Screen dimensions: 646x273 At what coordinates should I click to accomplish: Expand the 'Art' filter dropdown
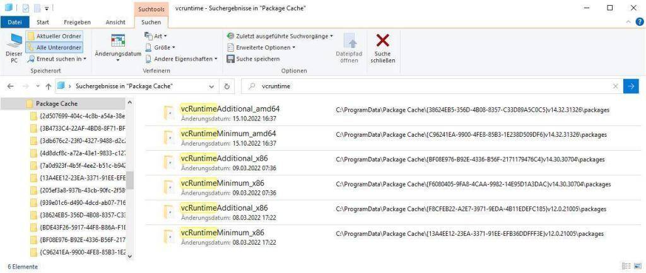(156, 36)
